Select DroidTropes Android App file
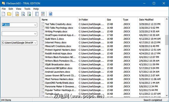This screenshot has height=102, width=169. click(x=60, y=35)
